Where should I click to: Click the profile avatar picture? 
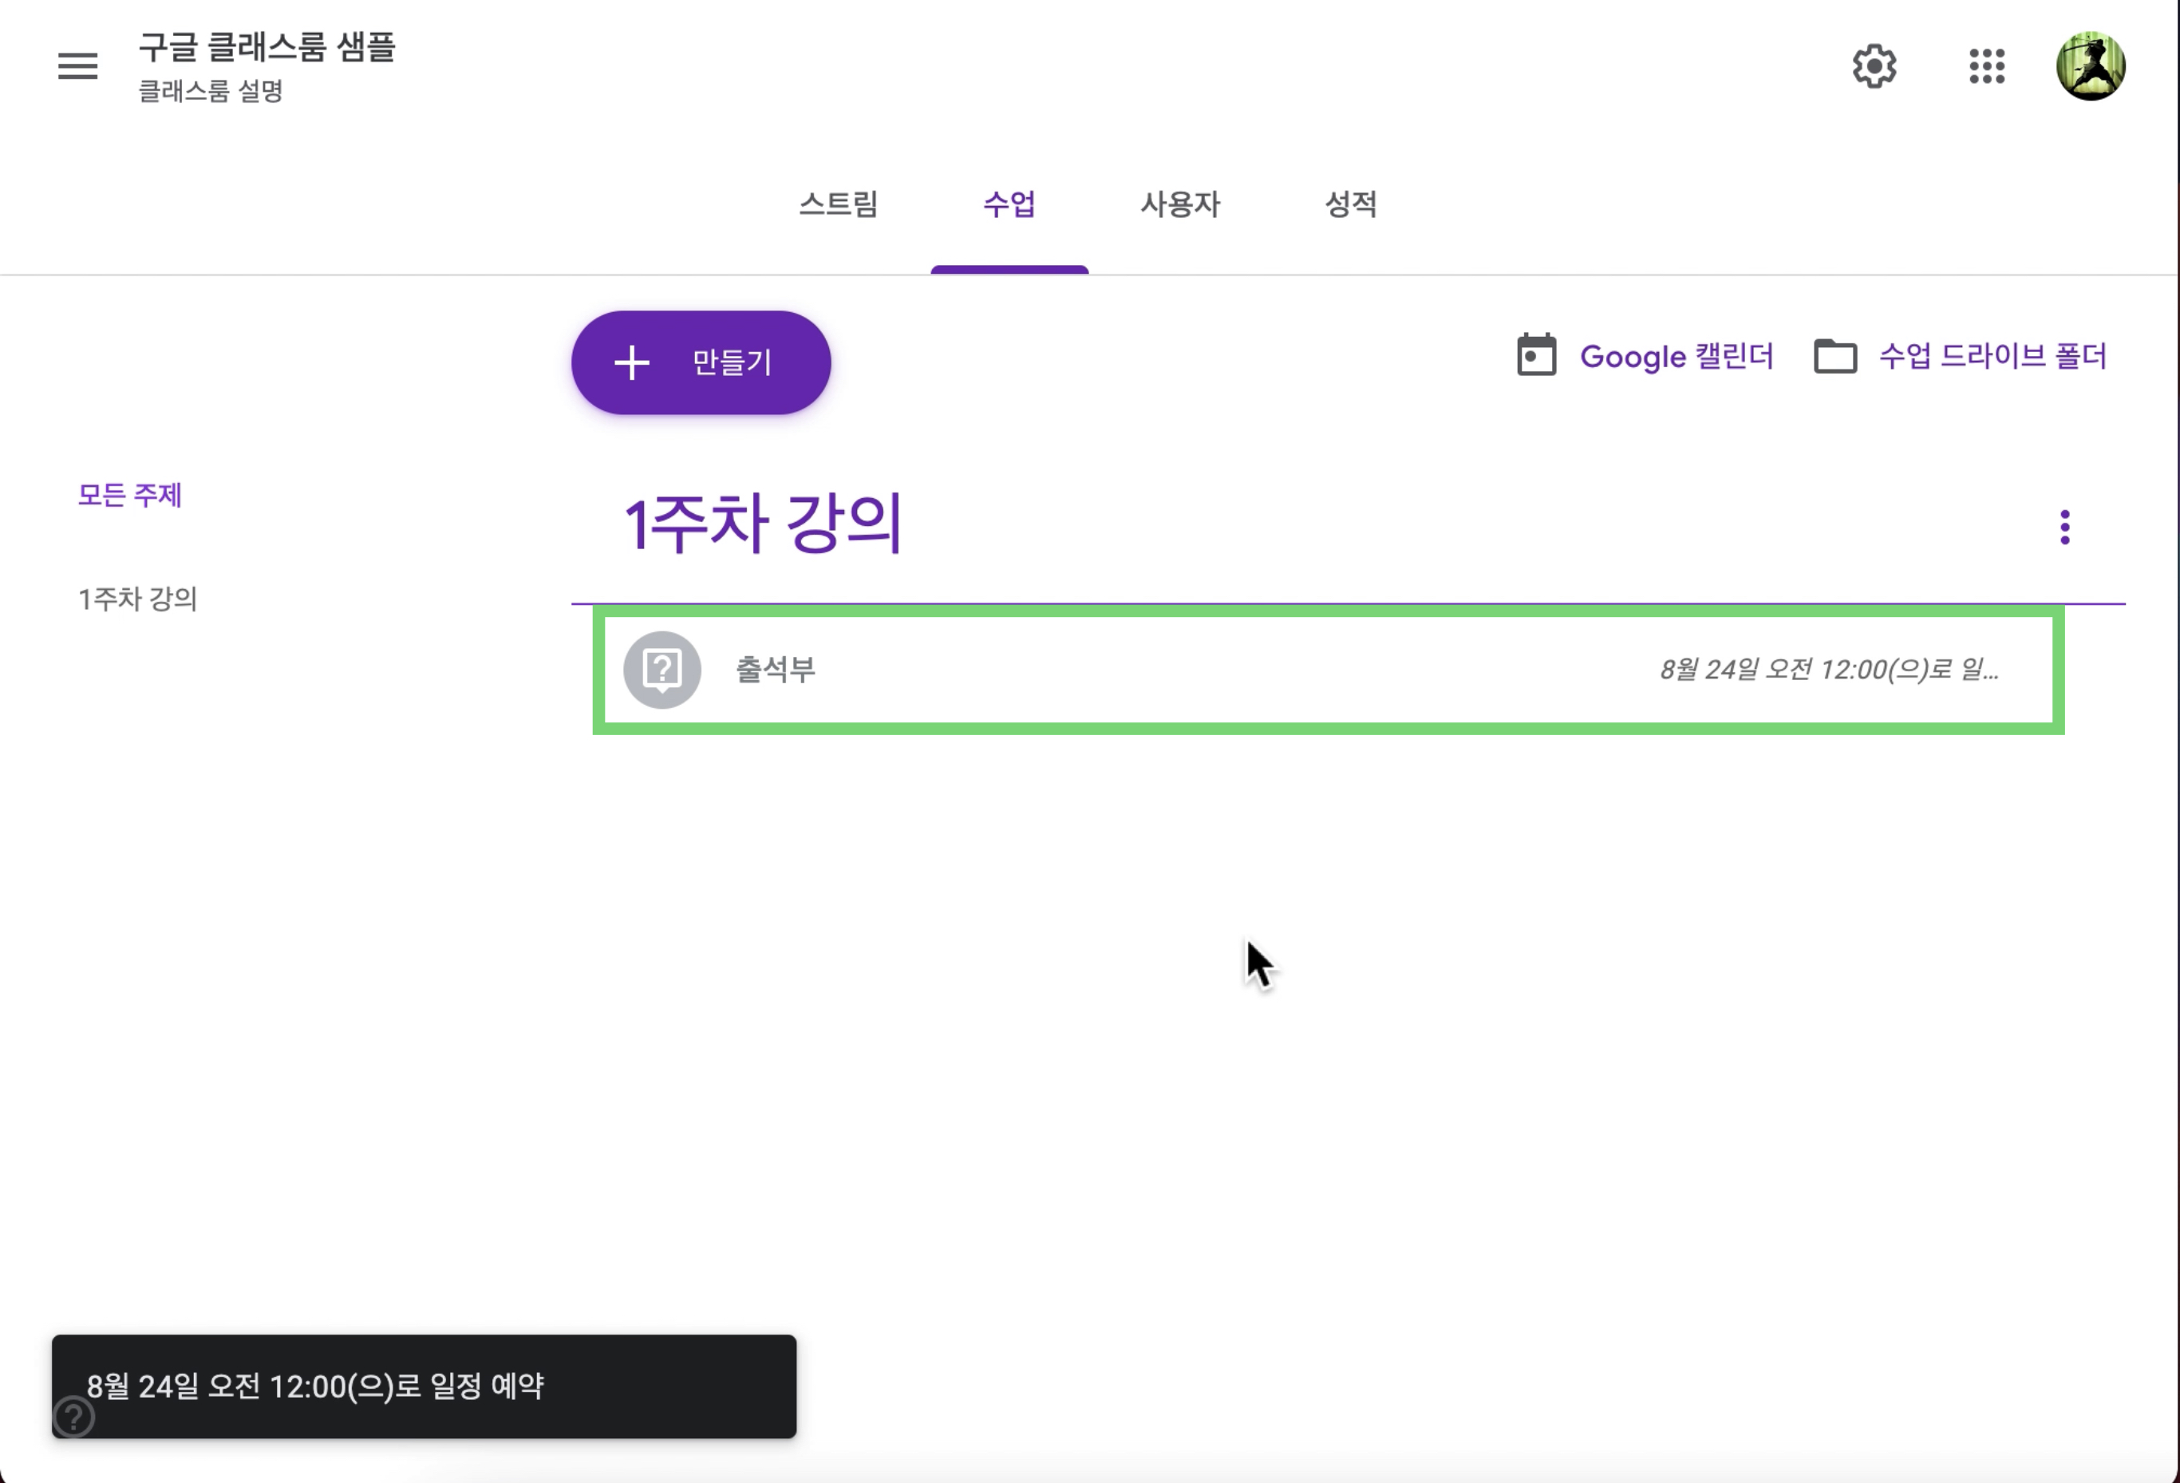point(2090,65)
